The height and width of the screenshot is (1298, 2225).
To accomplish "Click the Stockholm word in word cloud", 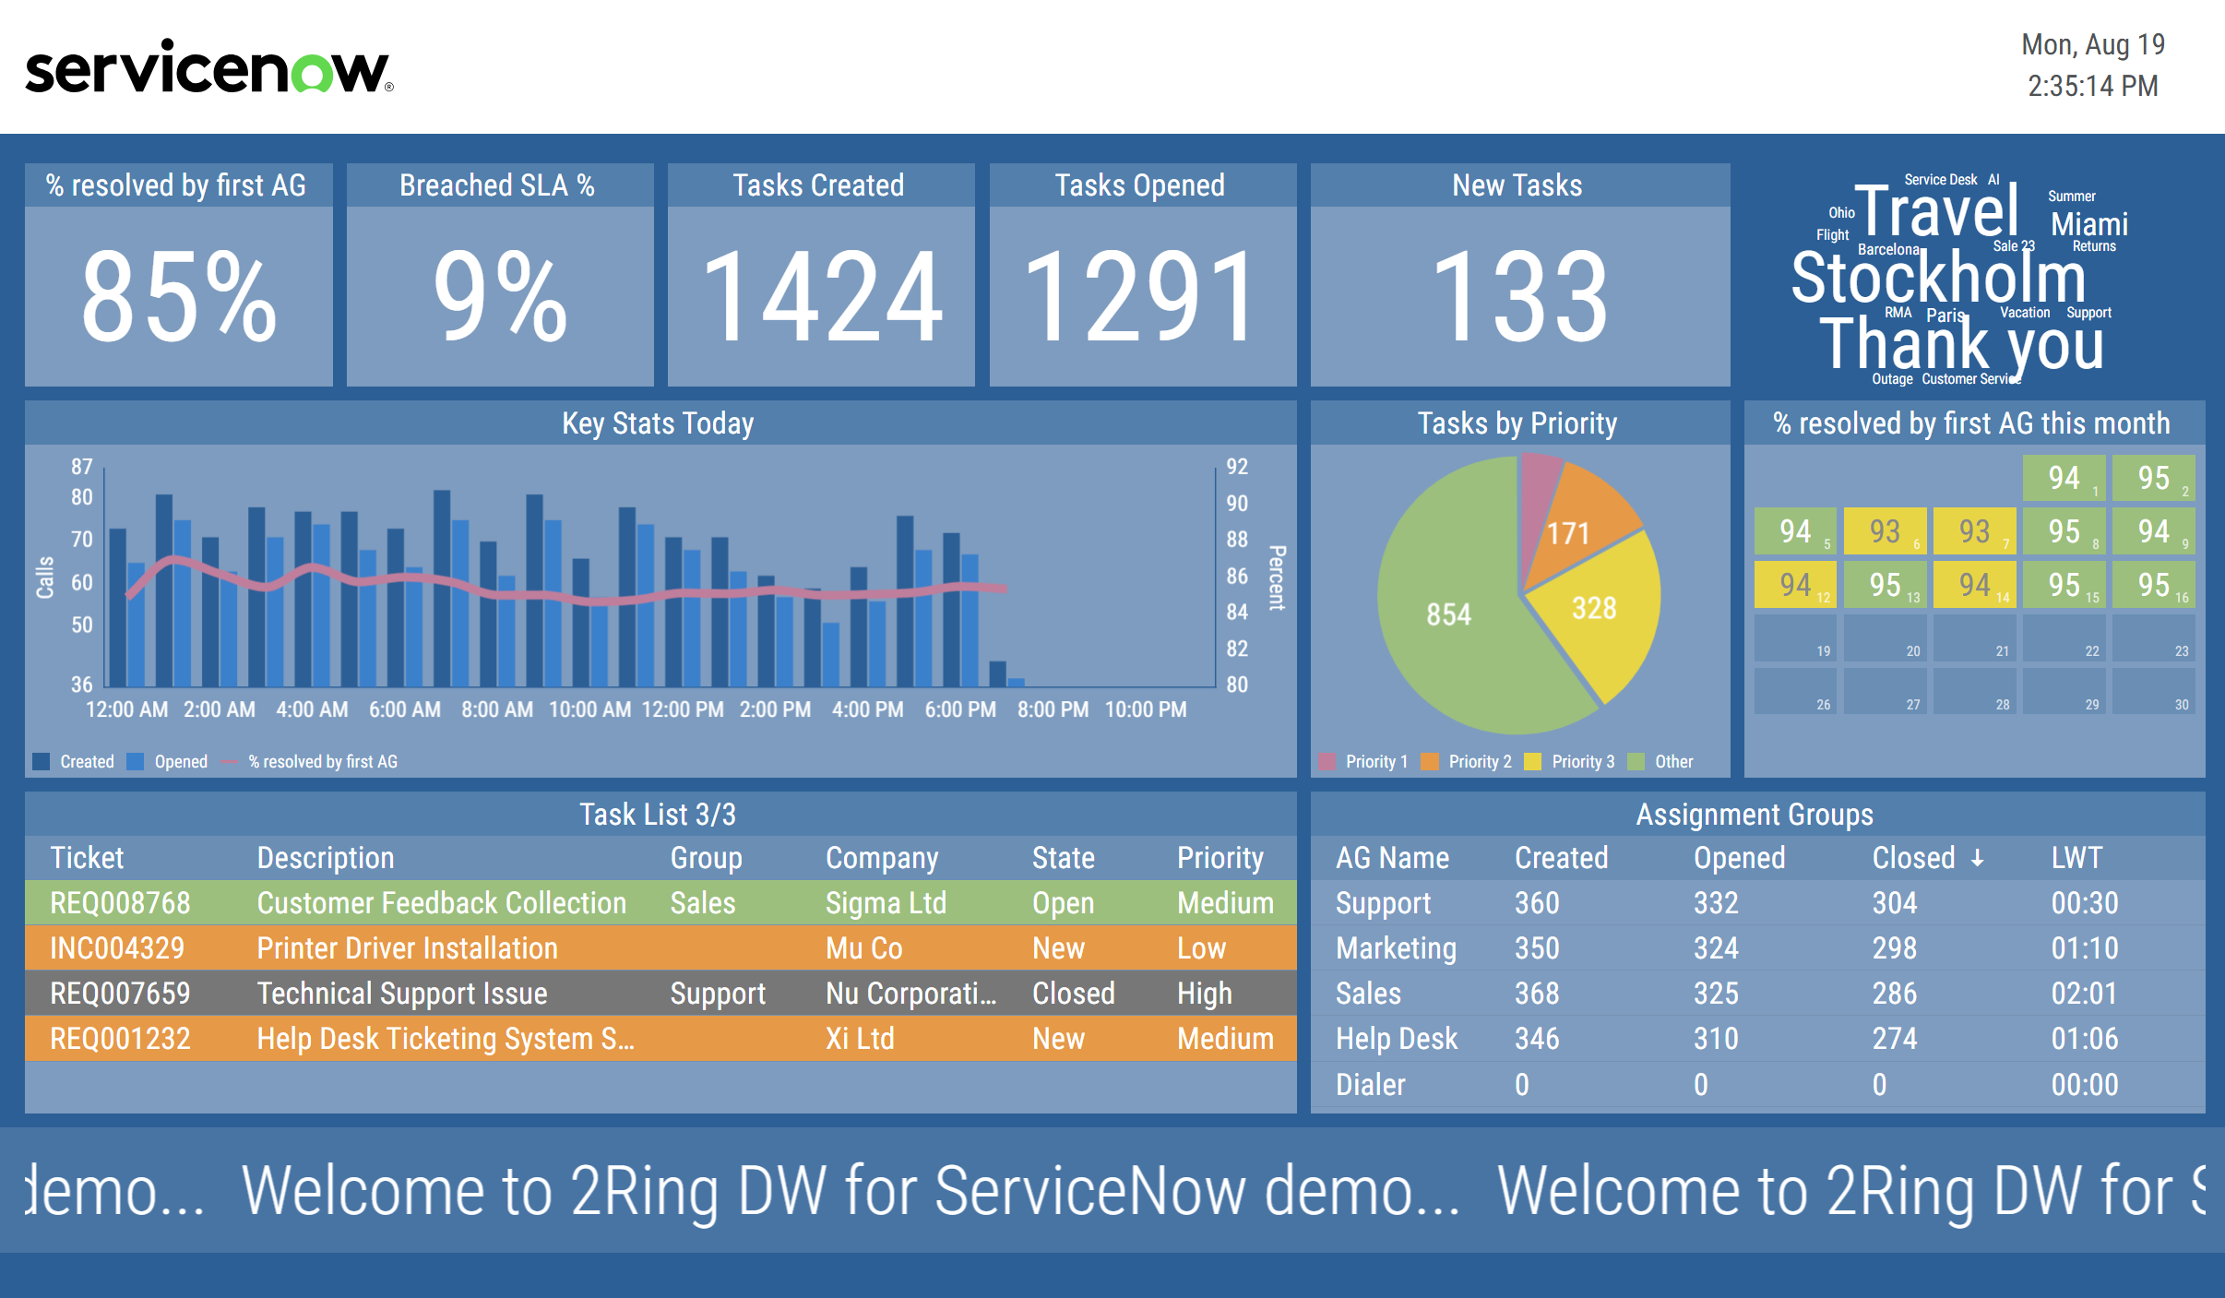I will click(x=1937, y=279).
